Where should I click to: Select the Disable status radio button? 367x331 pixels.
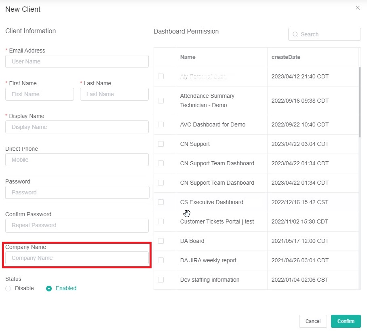point(8,289)
